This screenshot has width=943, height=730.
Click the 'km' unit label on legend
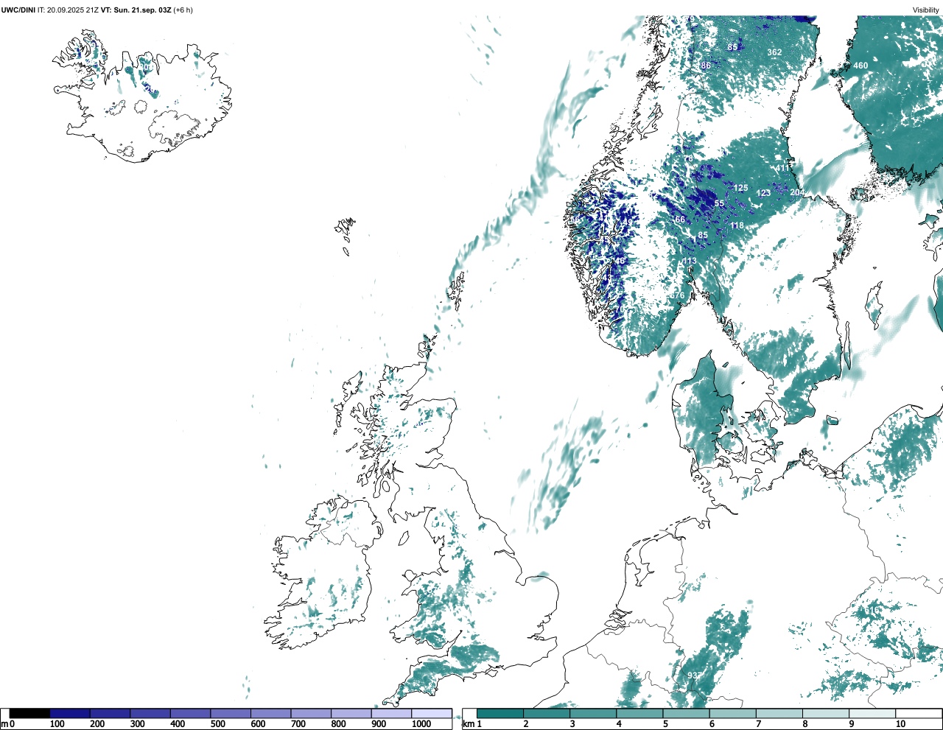point(467,724)
